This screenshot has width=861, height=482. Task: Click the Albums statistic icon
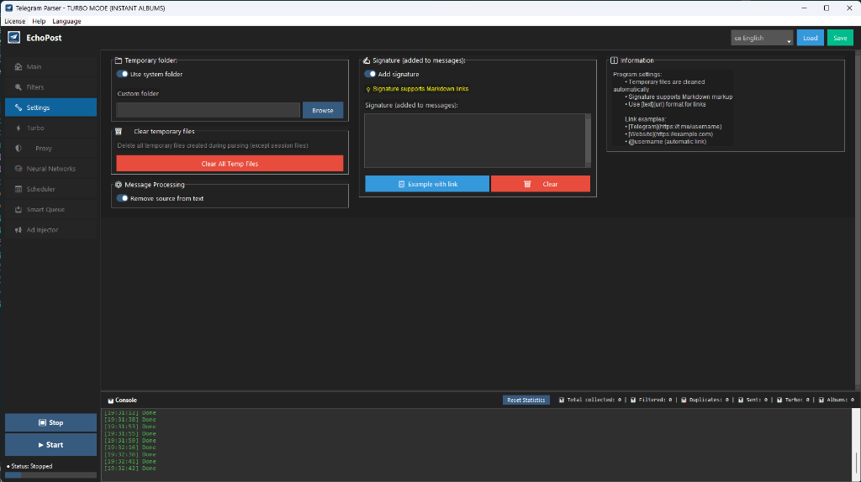coord(821,401)
